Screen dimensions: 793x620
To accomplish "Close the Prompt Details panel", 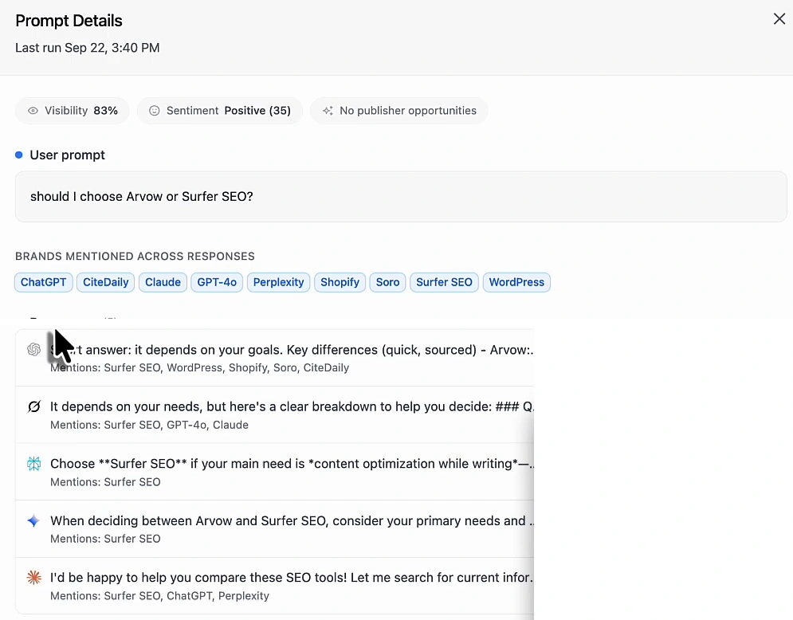I will pos(779,19).
